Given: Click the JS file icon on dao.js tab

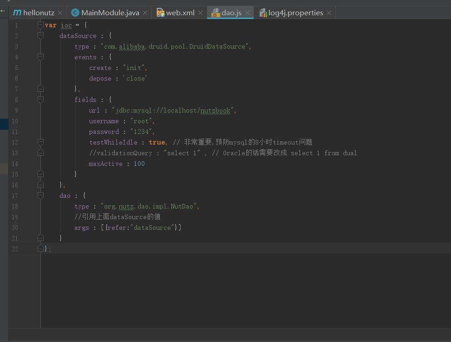Looking at the screenshot, I should tap(216, 13).
